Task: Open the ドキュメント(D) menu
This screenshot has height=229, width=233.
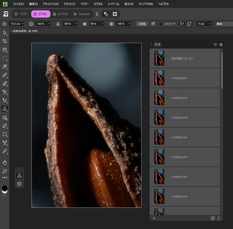Action: 51,4
